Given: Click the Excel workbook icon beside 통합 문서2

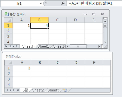Looking at the screenshot, I should click(7, 14).
